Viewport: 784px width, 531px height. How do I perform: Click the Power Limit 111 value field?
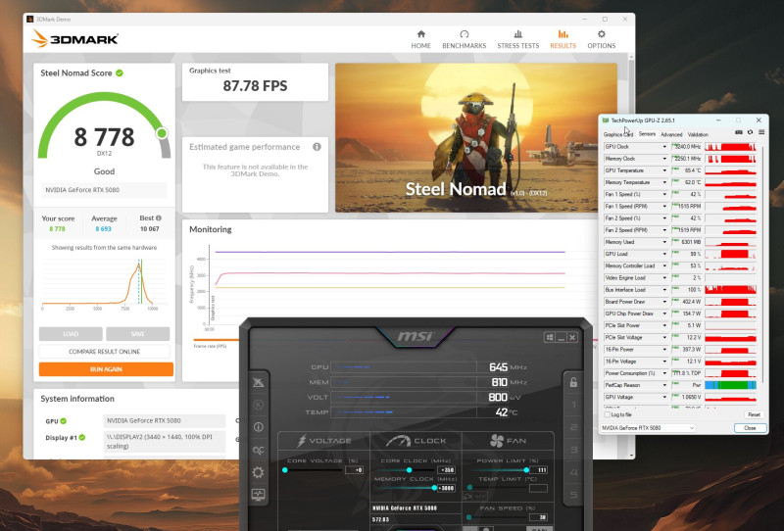point(538,470)
